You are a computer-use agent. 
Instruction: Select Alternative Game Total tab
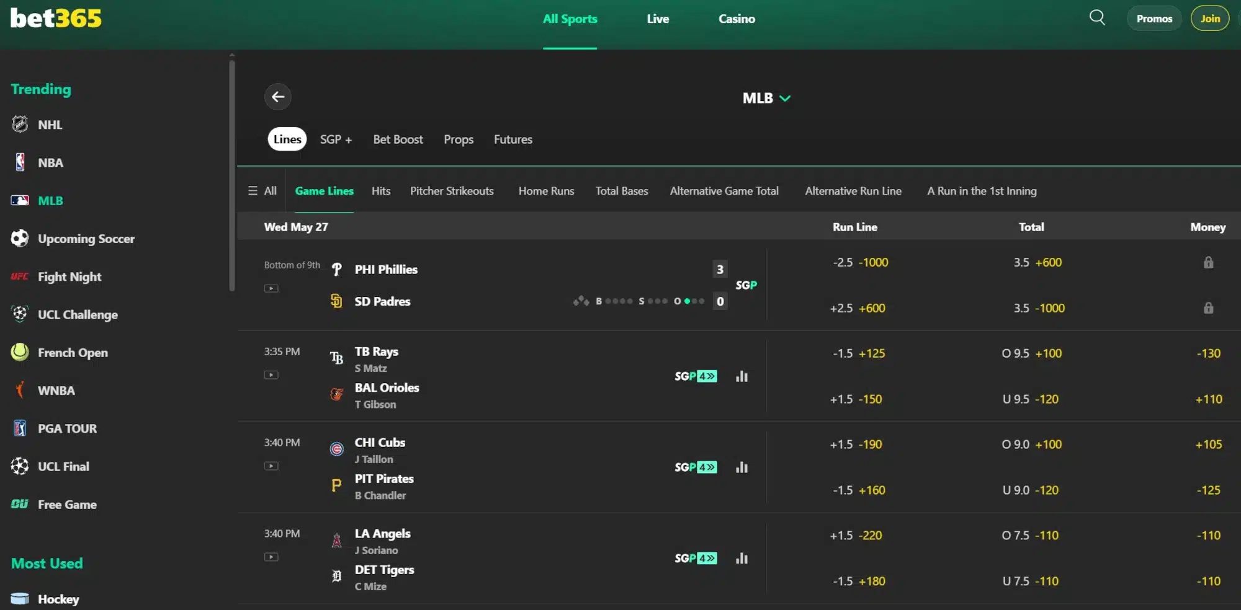[x=724, y=191]
